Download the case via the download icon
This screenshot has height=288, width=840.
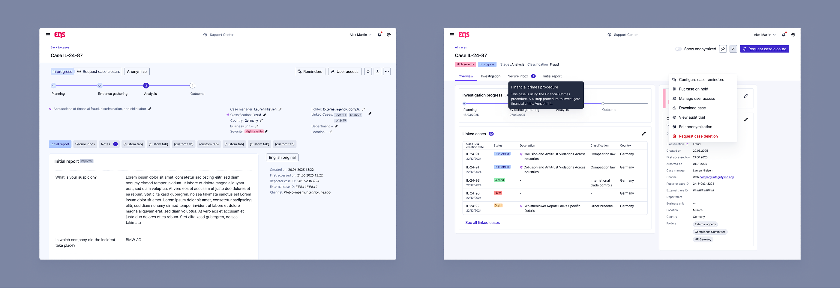click(378, 71)
